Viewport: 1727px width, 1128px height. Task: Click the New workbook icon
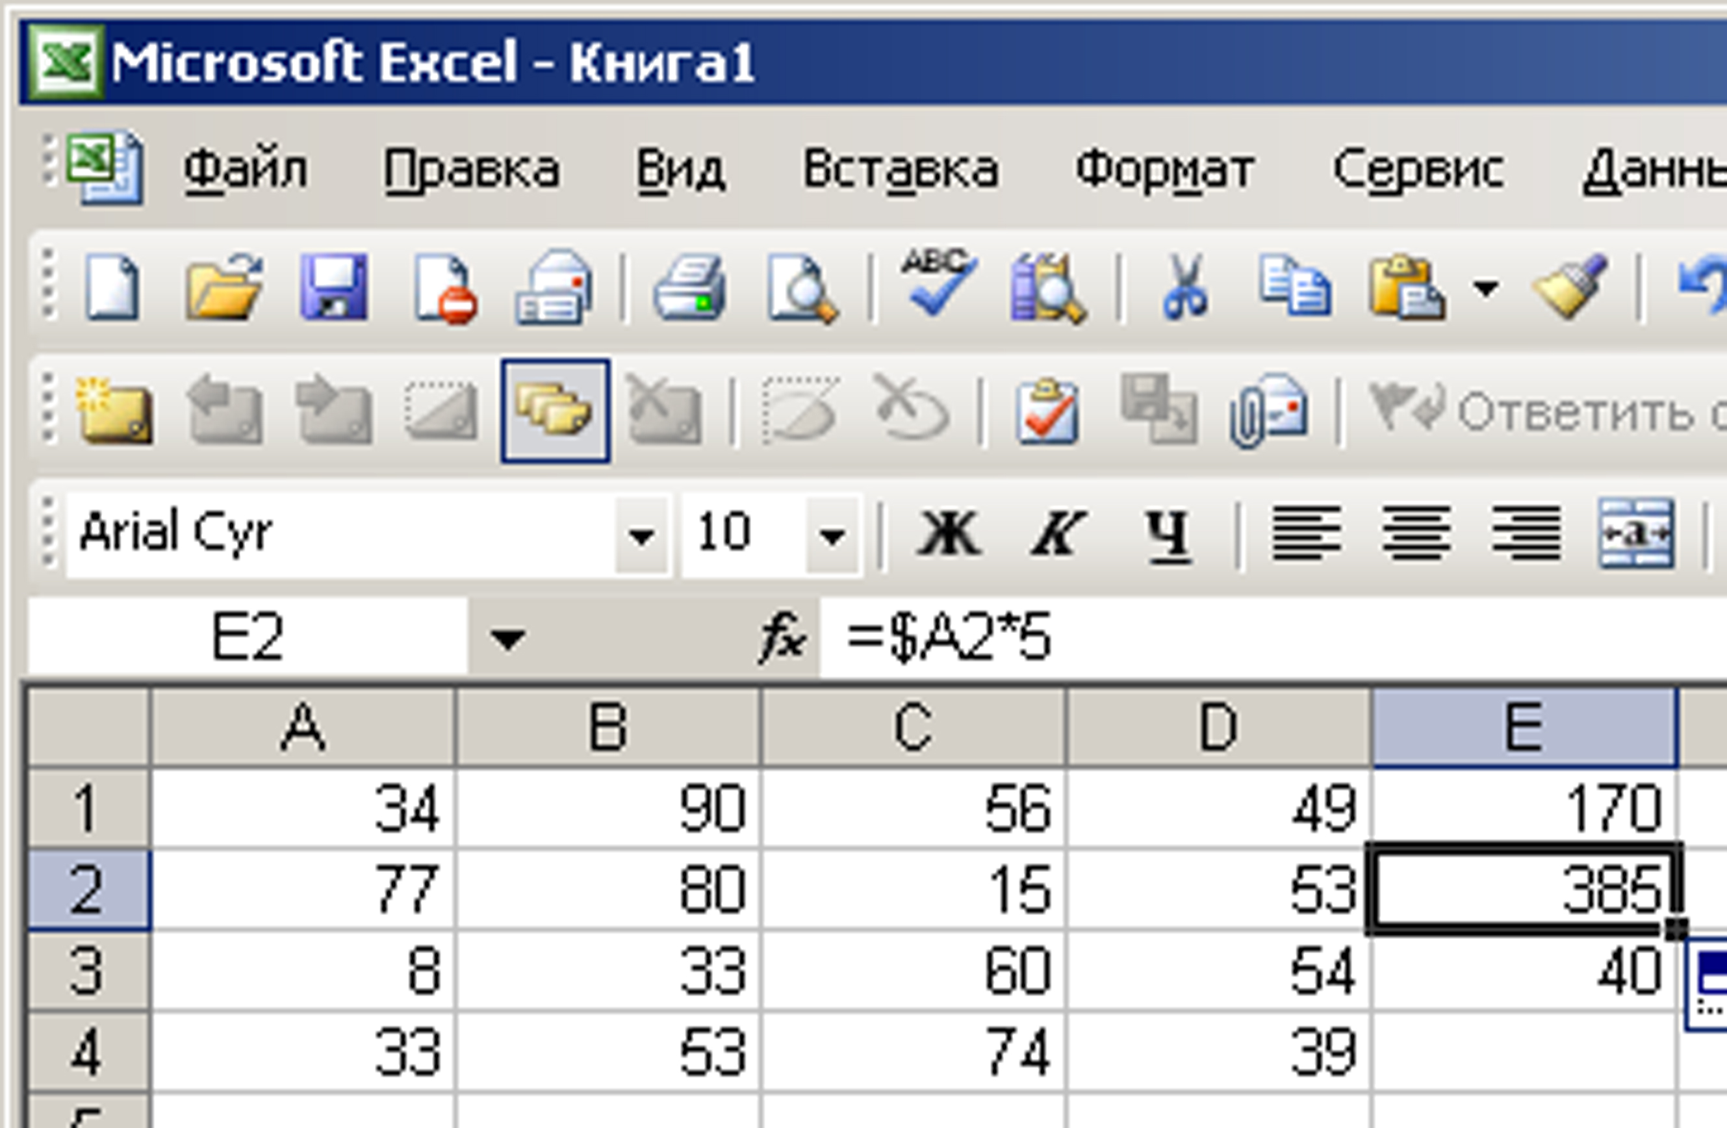(111, 288)
